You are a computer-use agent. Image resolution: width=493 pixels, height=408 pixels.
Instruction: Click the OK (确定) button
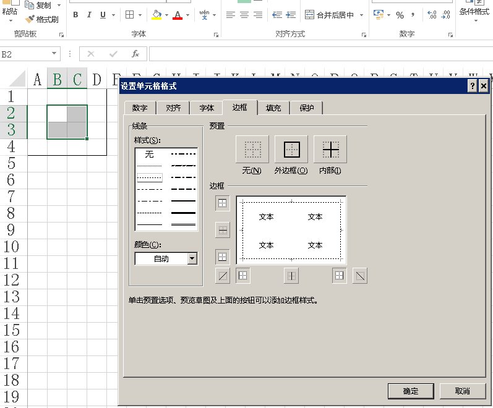[410, 391]
